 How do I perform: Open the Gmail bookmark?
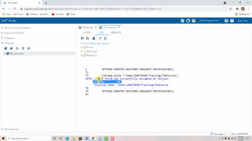(x=19, y=14)
